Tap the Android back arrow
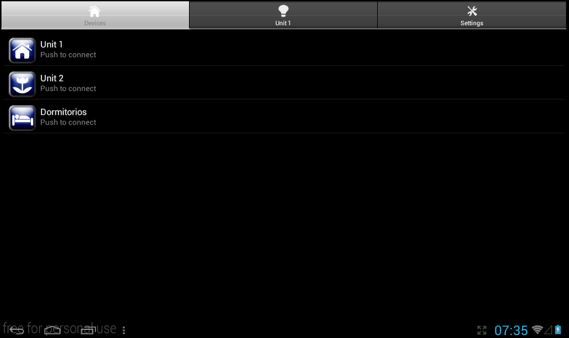569x338 pixels. [x=16, y=330]
